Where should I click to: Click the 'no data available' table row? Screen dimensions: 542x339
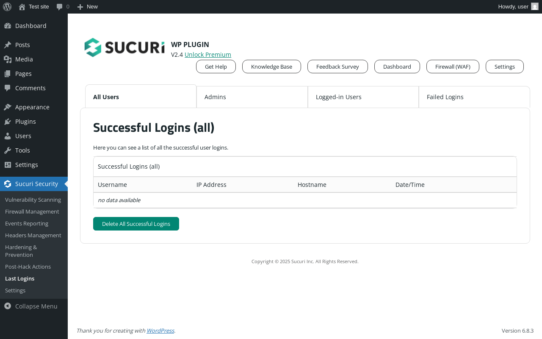305,200
